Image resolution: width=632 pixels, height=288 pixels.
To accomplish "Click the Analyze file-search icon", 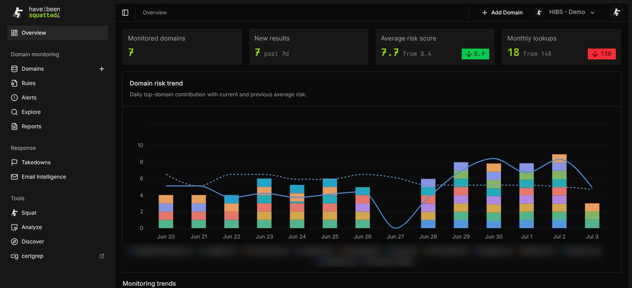I will click(x=14, y=227).
